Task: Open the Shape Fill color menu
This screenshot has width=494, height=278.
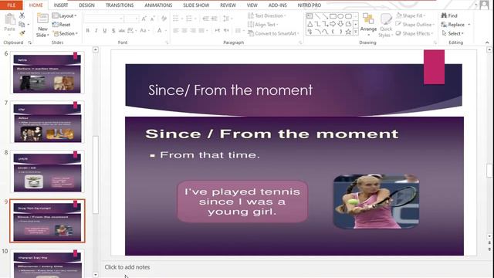Action: pyautogui.click(x=411, y=15)
